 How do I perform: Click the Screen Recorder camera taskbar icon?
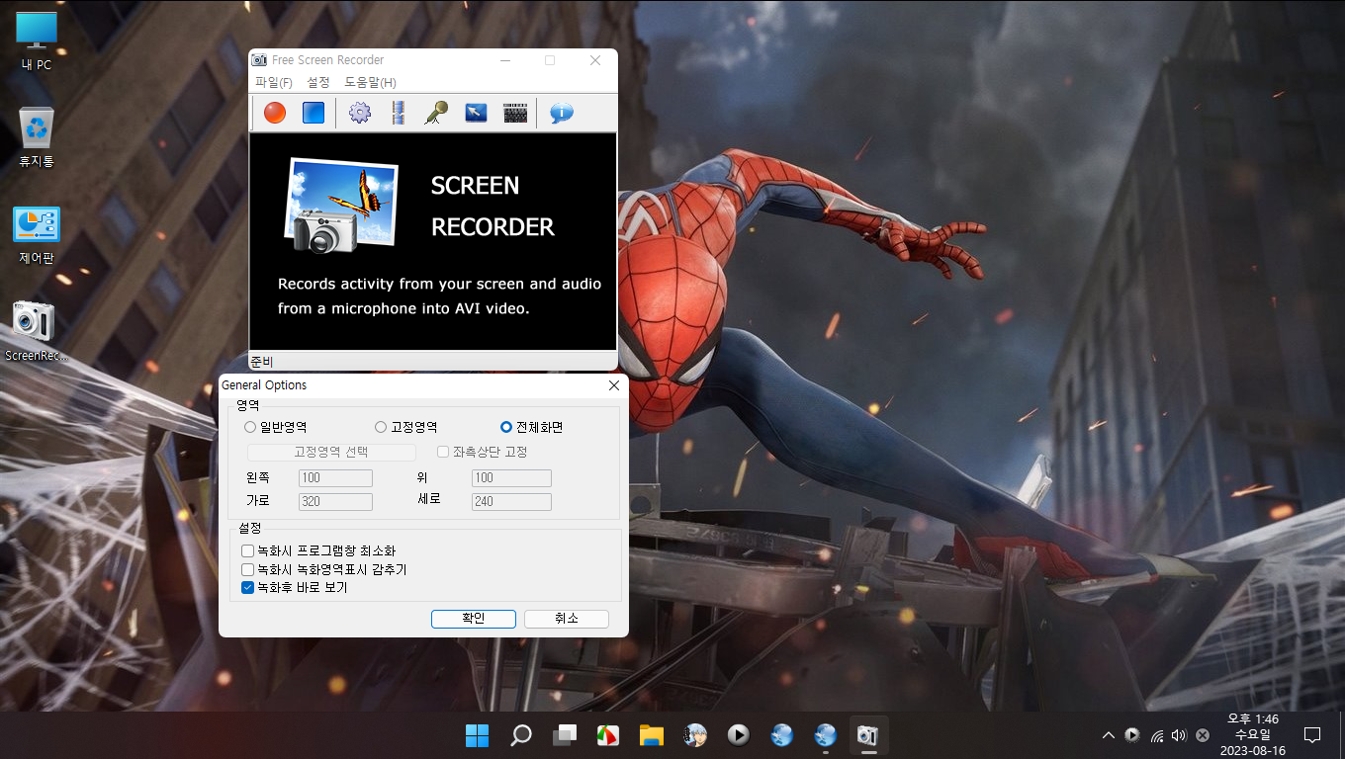pos(868,735)
